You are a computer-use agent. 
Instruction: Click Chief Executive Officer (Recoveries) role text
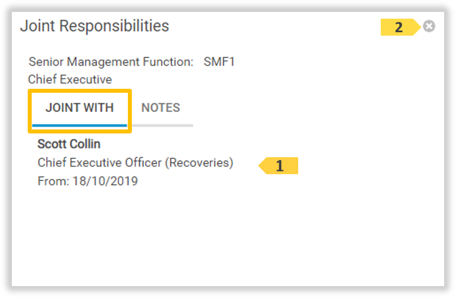click(135, 163)
